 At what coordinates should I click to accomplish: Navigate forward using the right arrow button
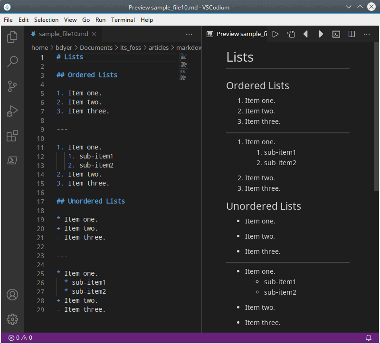click(x=321, y=34)
